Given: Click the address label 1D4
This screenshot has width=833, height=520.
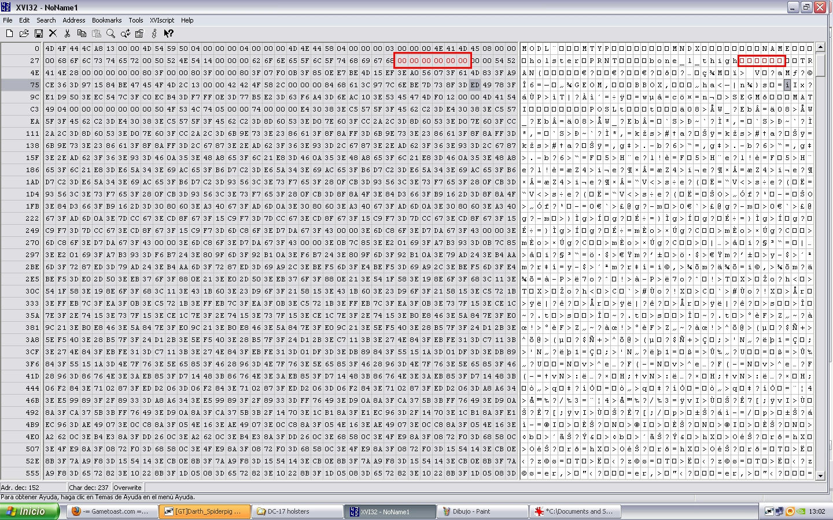Looking at the screenshot, I should click(33, 194).
